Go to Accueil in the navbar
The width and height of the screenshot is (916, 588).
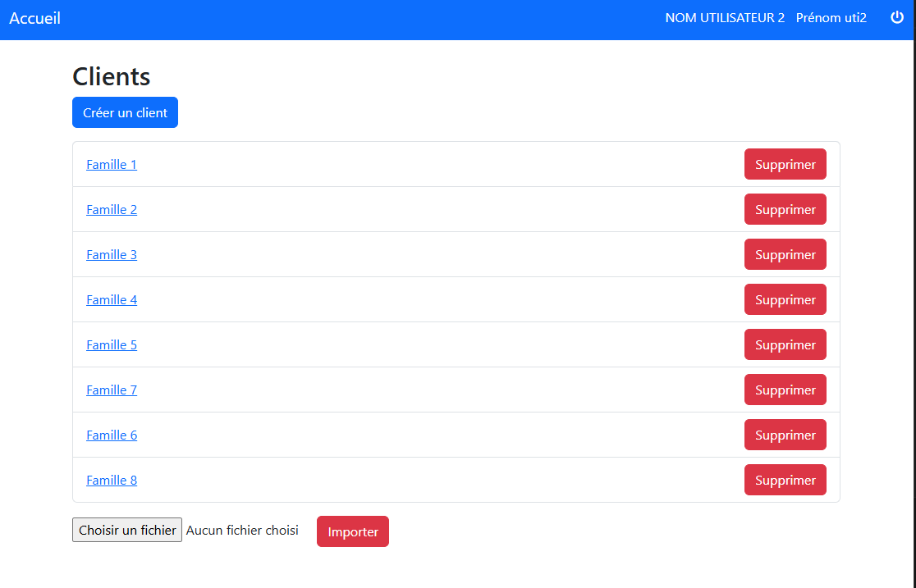tap(35, 18)
